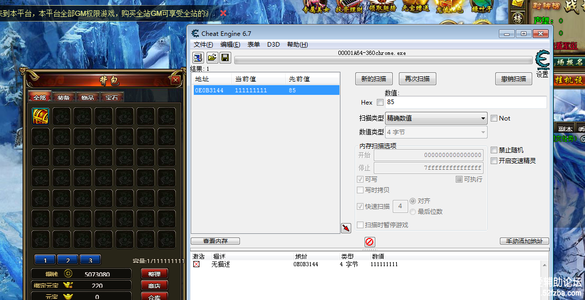Click the open folder toolbar icon
585x300 pixels.
212,57
